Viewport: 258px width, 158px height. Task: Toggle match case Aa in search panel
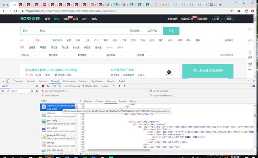point(3,91)
